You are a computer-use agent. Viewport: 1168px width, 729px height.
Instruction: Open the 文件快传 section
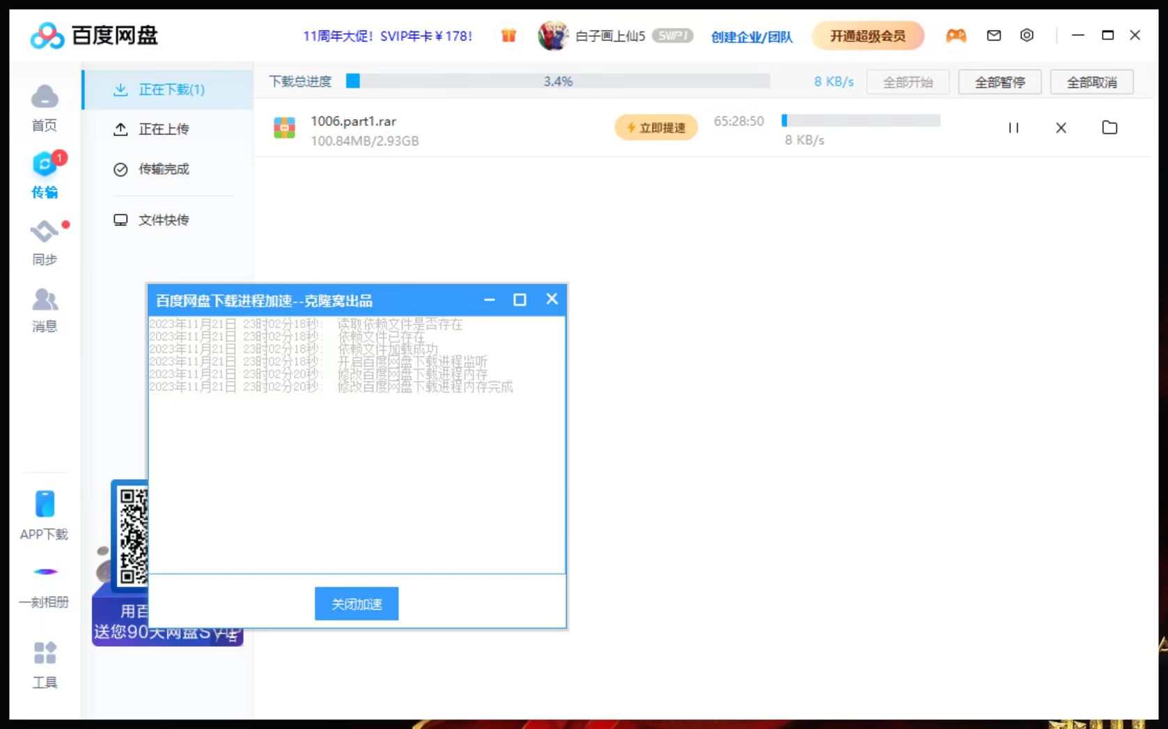point(163,221)
